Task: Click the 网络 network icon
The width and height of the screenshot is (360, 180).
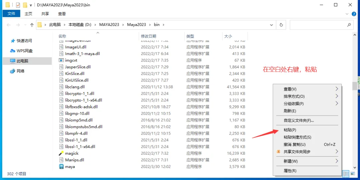Action: (13, 71)
